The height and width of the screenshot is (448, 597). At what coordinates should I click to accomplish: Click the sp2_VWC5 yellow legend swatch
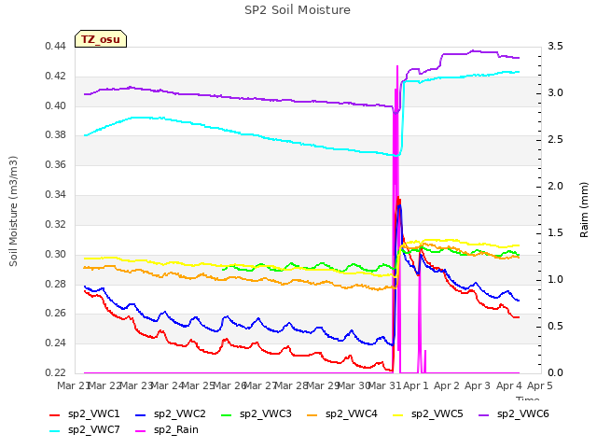398,414
